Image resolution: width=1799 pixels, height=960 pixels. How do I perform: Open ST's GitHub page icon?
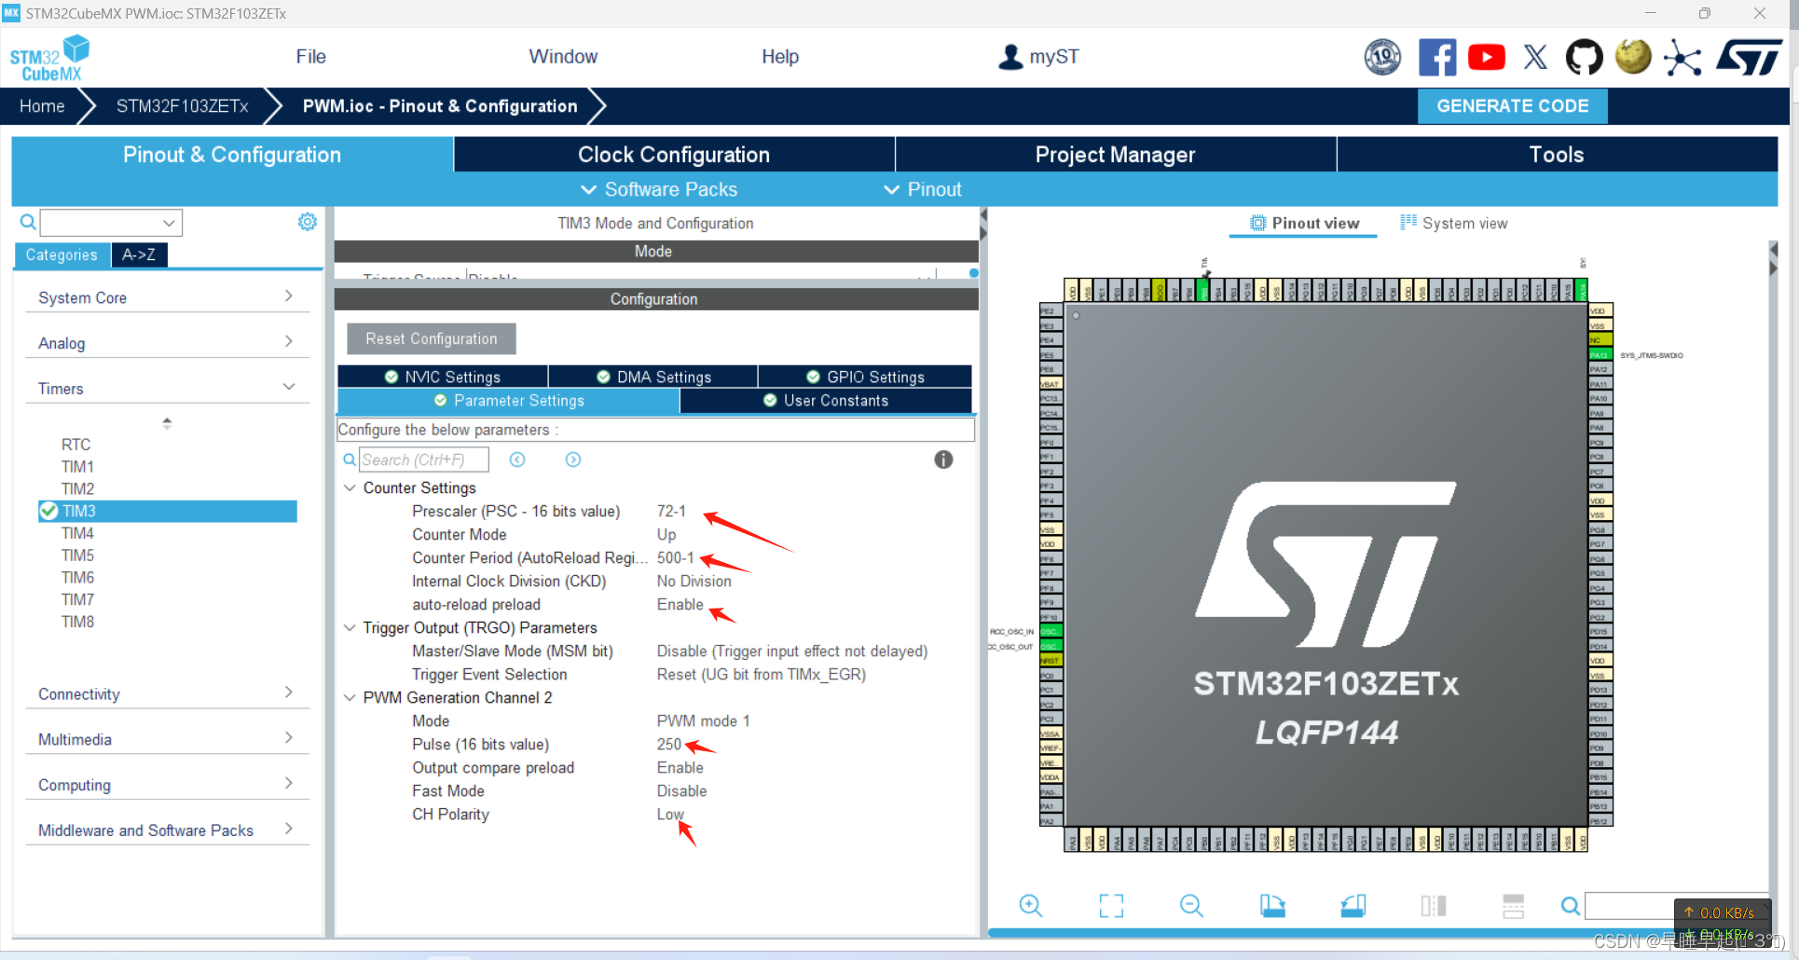click(x=1584, y=56)
